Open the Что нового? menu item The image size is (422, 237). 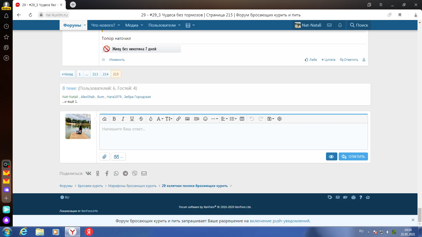pyautogui.click(x=103, y=25)
